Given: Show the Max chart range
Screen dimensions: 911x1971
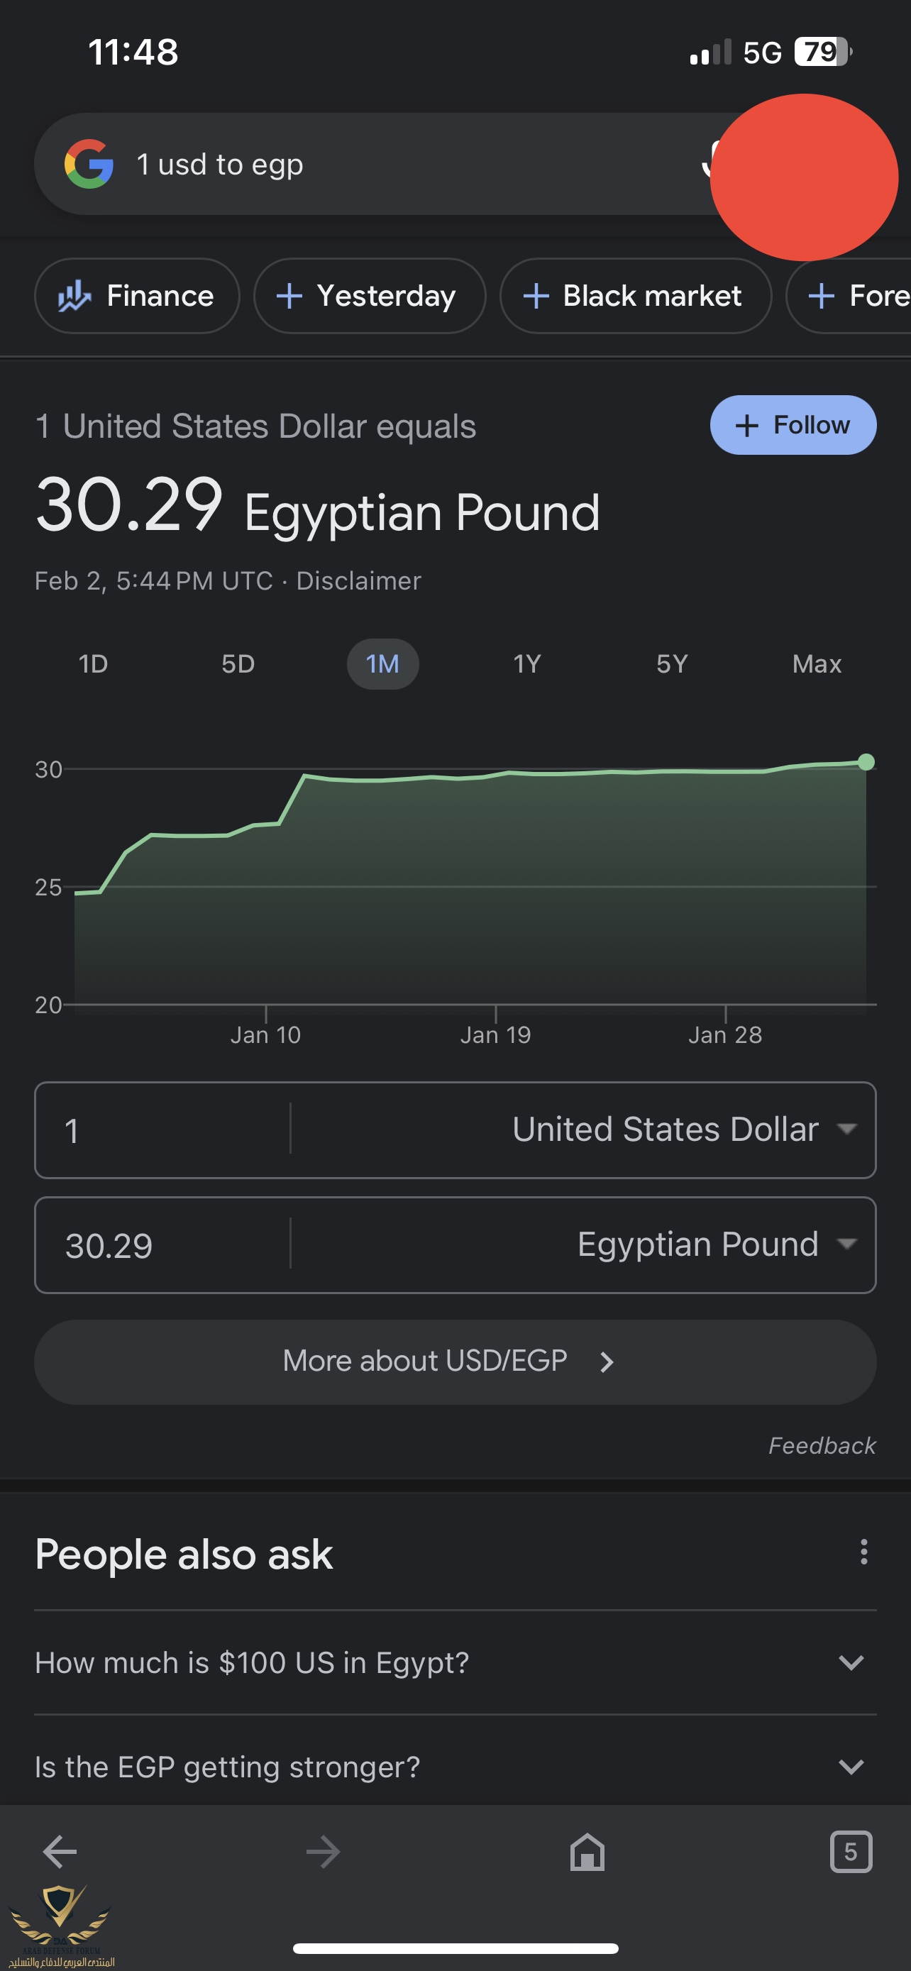Looking at the screenshot, I should pos(816,663).
